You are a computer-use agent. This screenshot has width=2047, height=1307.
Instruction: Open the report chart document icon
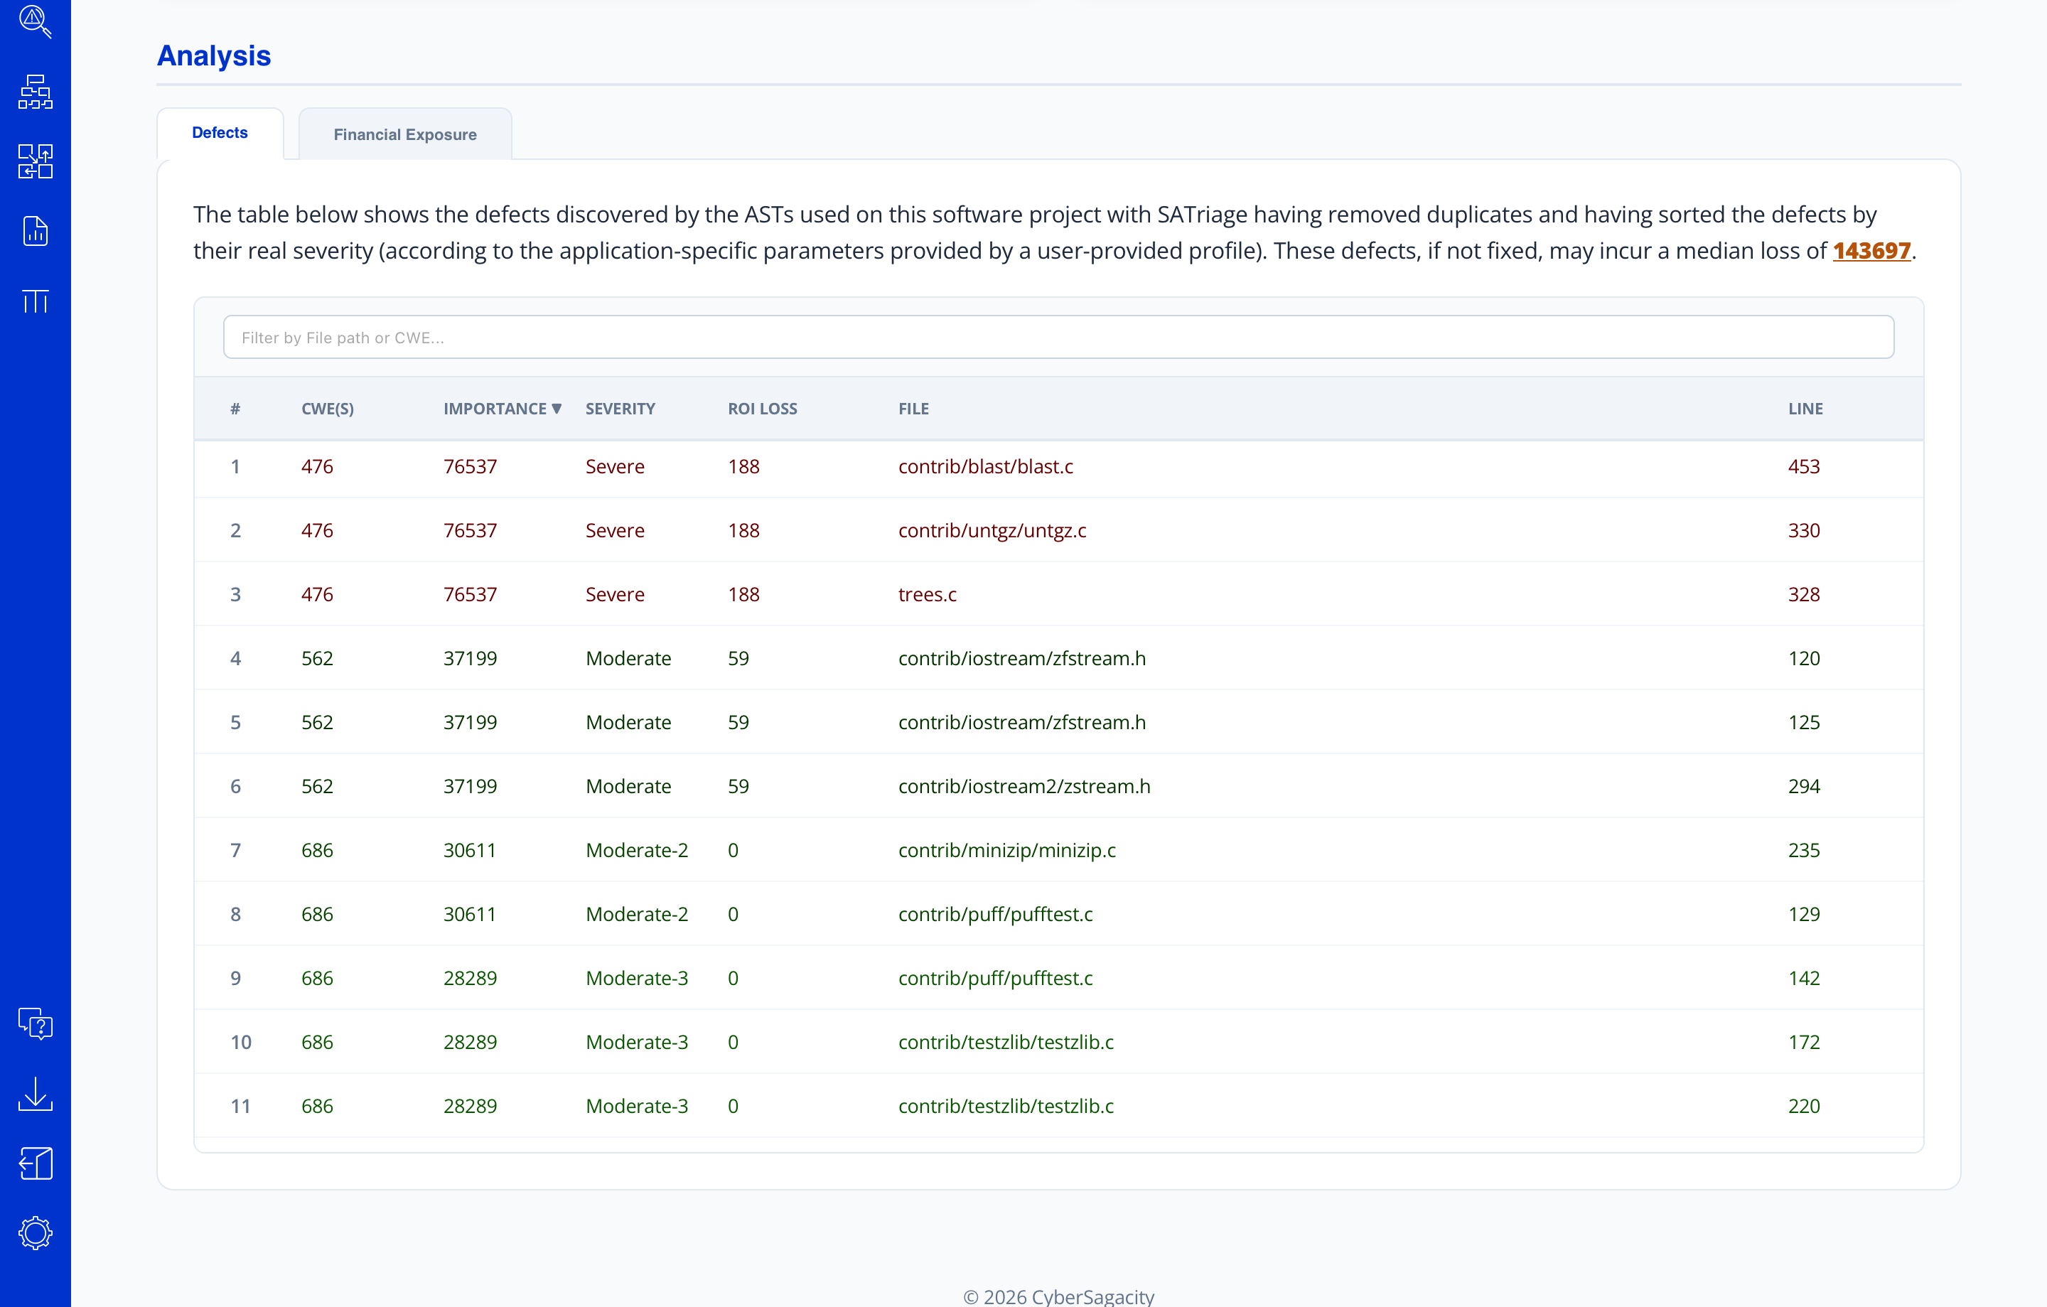tap(35, 230)
